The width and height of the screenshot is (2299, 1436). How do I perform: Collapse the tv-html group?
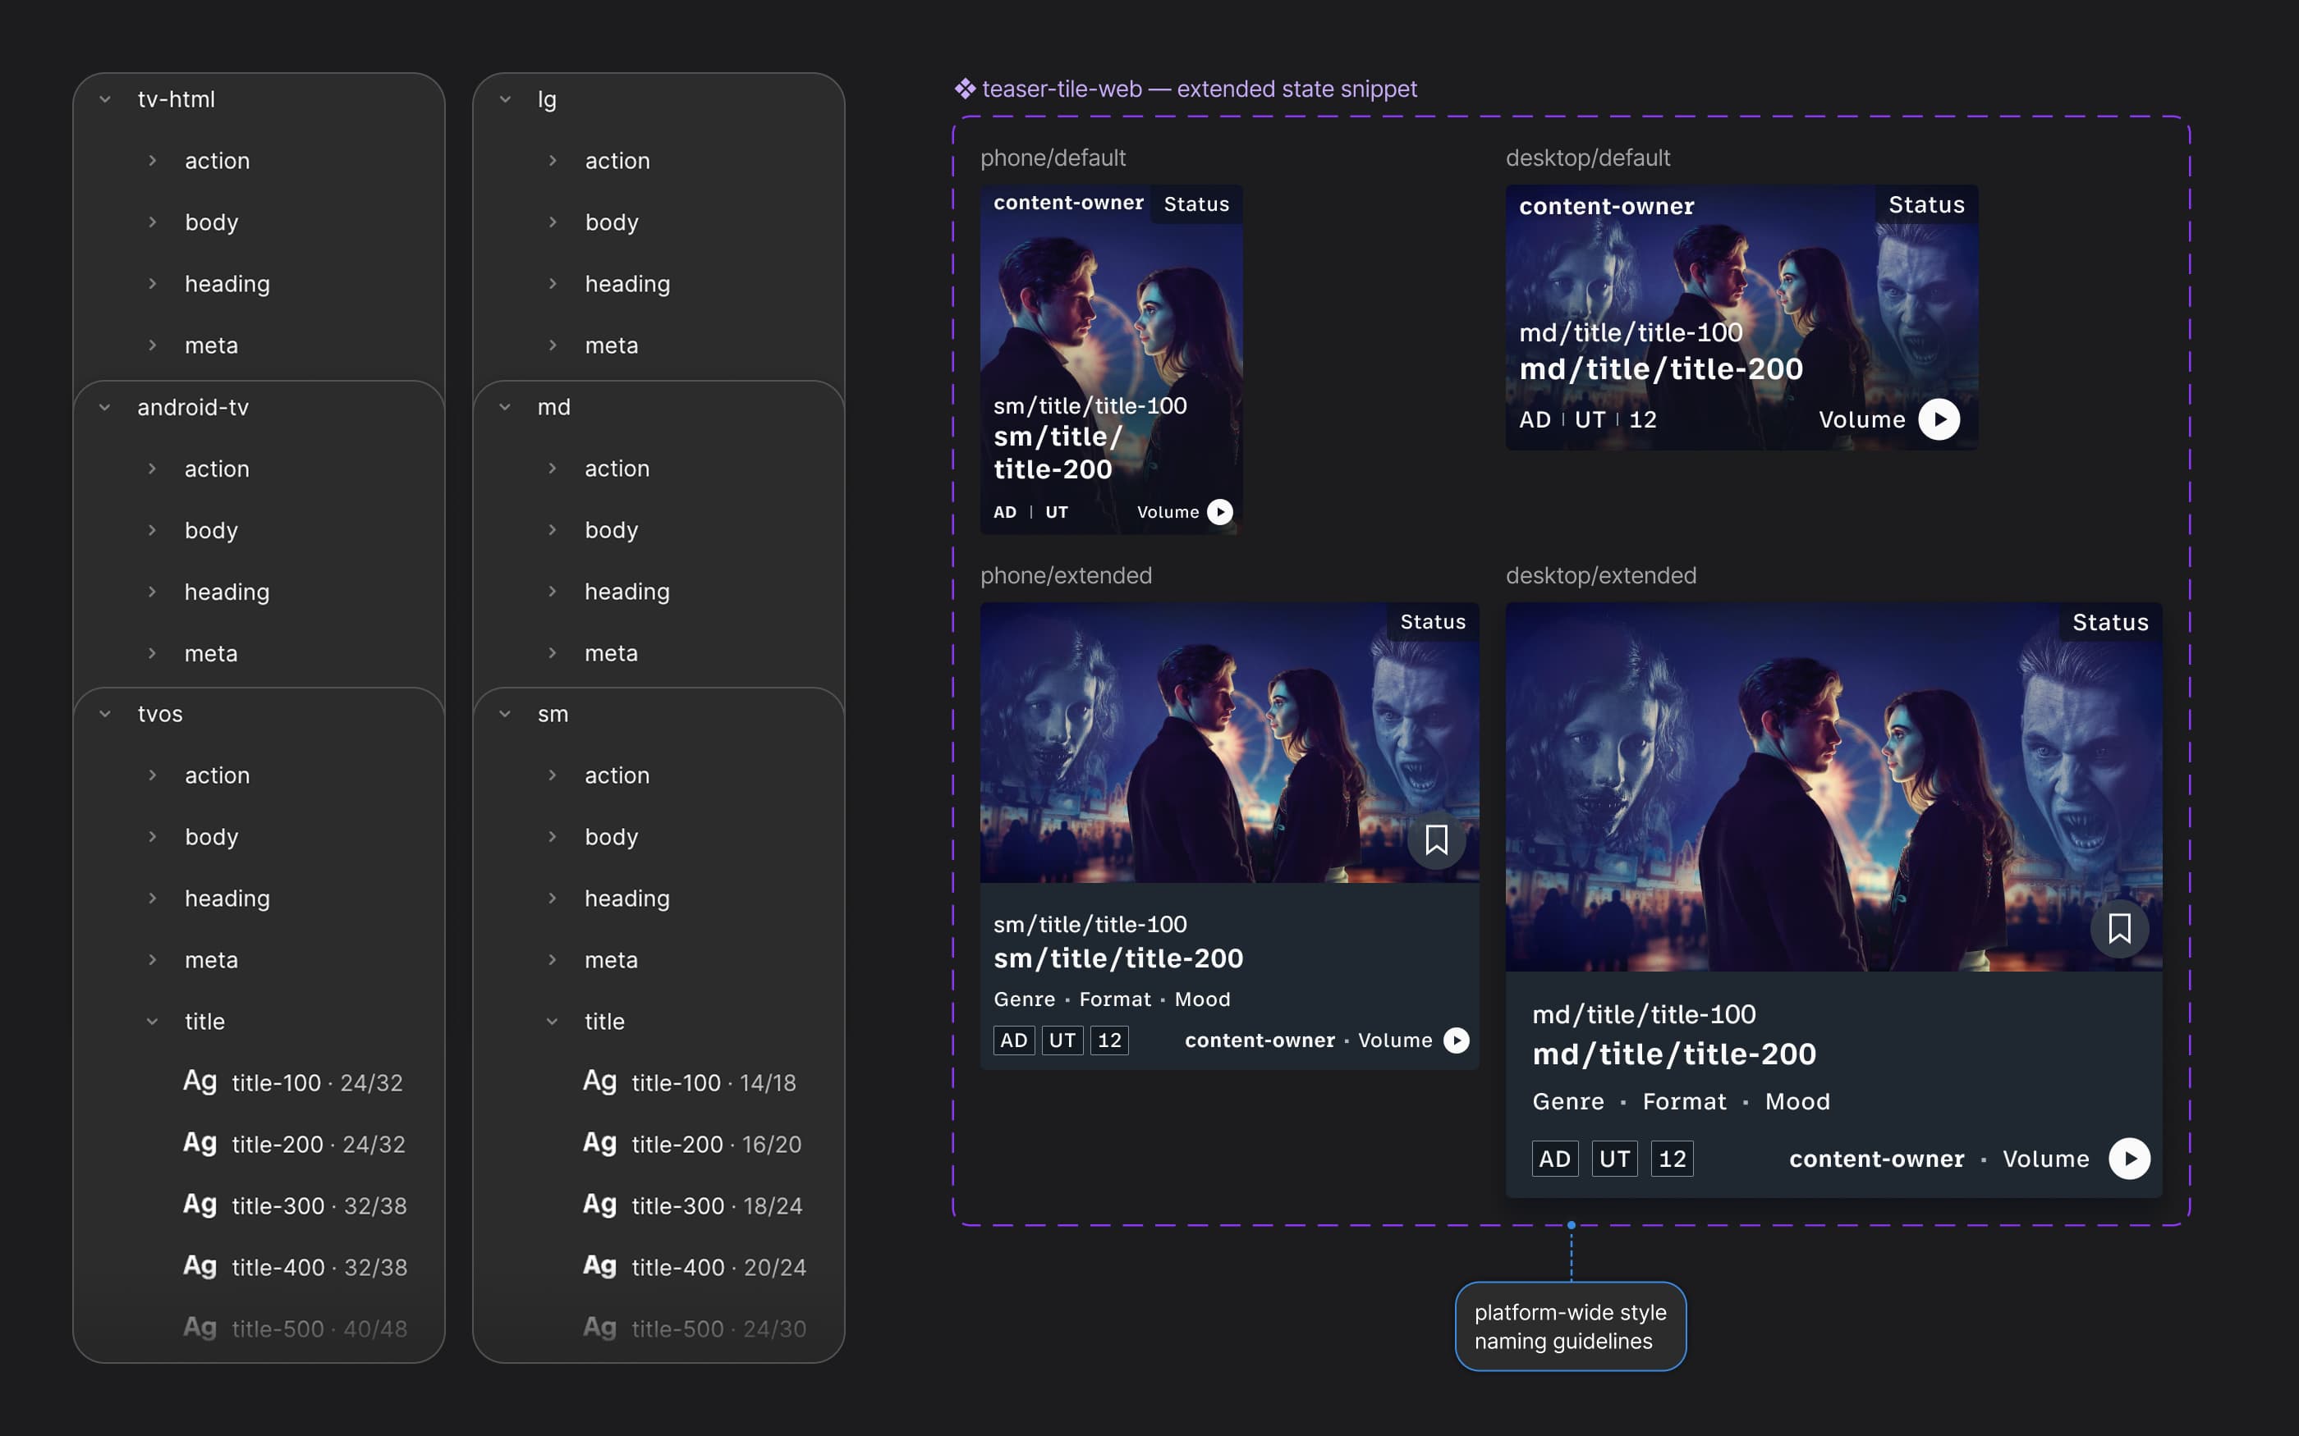pos(105,98)
